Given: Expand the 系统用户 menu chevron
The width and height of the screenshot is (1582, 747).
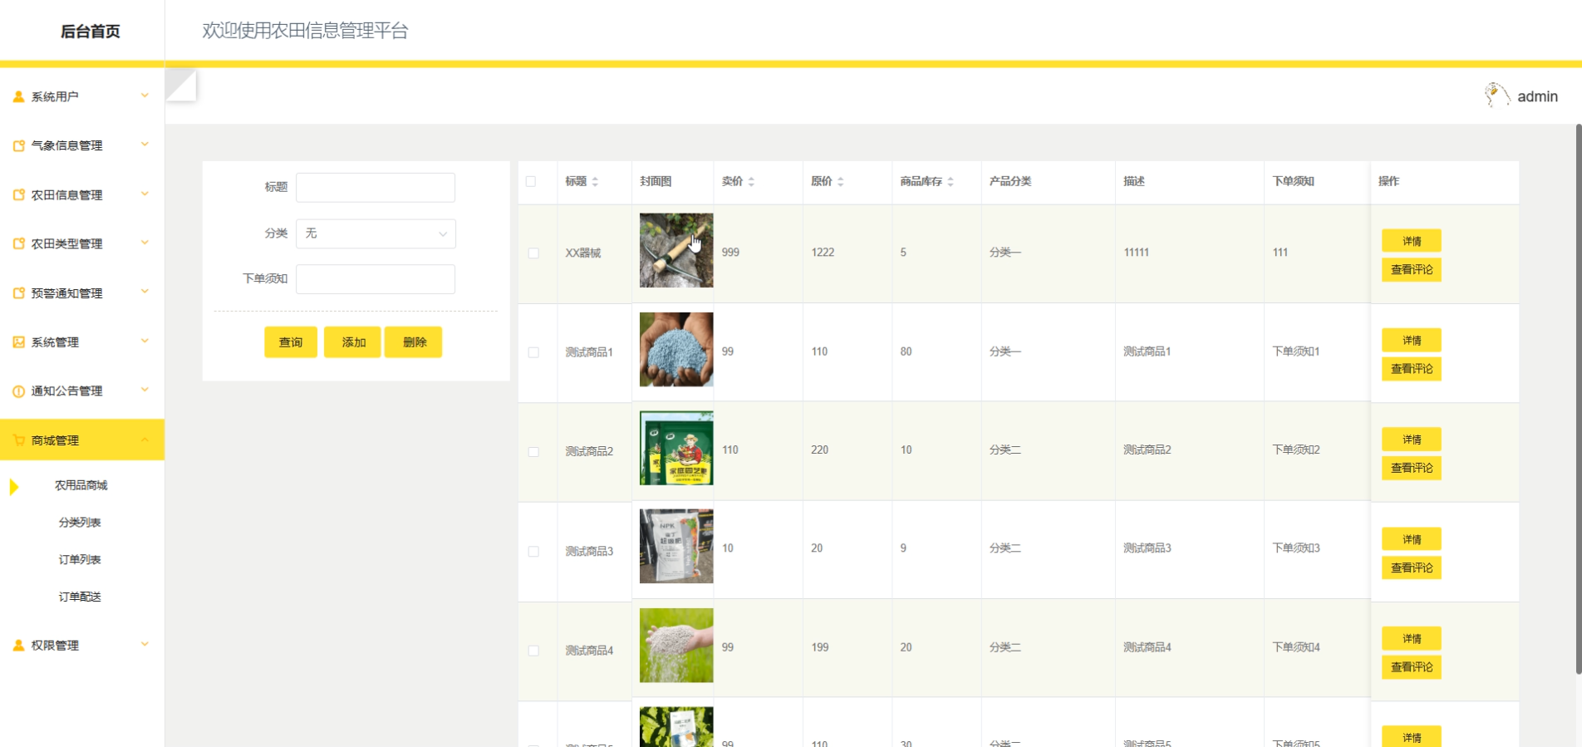Looking at the screenshot, I should (145, 96).
